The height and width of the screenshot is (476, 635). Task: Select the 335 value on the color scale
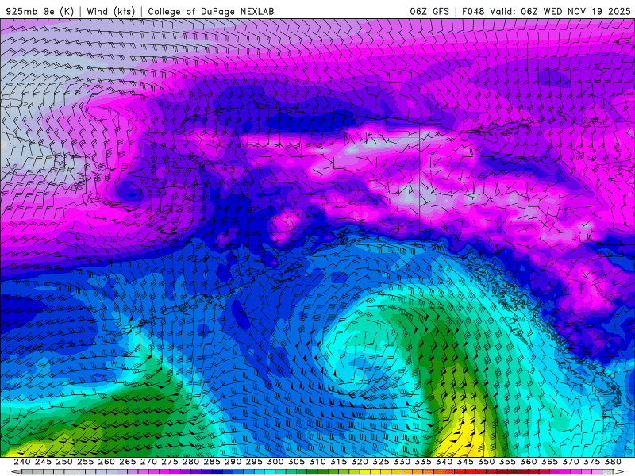click(423, 462)
